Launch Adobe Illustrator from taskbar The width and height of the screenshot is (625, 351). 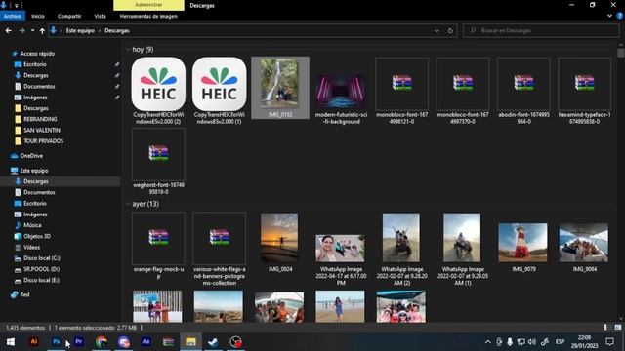[x=34, y=342]
